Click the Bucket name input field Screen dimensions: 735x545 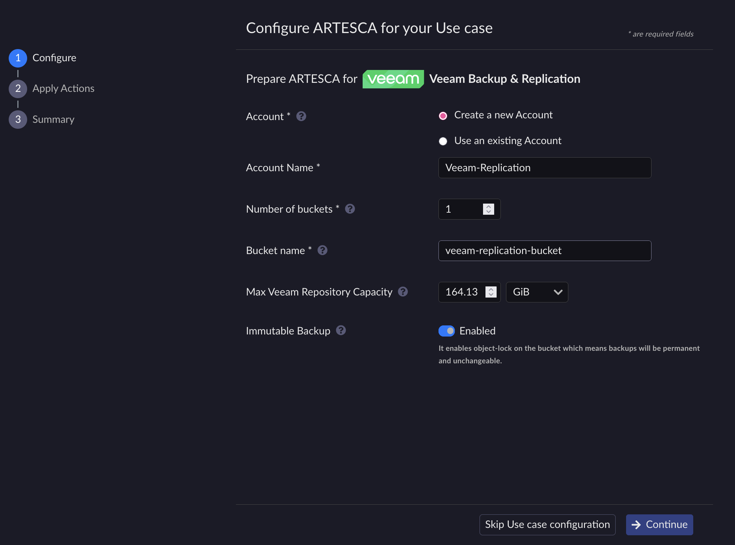[545, 251]
